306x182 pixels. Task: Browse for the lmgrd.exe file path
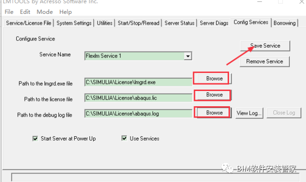click(214, 79)
